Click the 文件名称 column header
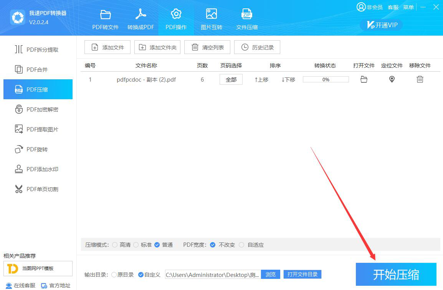 (x=146, y=66)
